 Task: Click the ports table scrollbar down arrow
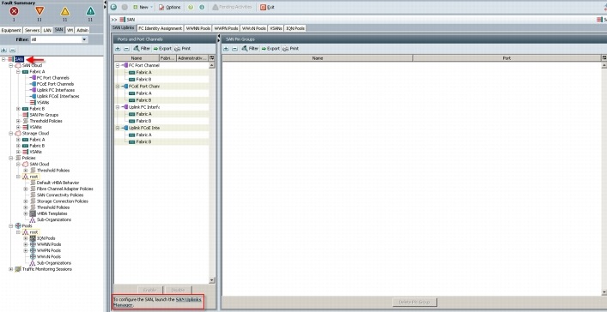212,280
